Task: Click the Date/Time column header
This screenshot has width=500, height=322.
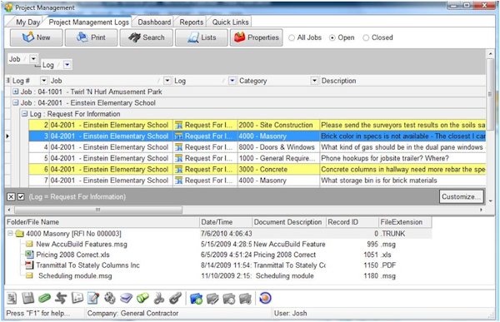Action: [226, 222]
